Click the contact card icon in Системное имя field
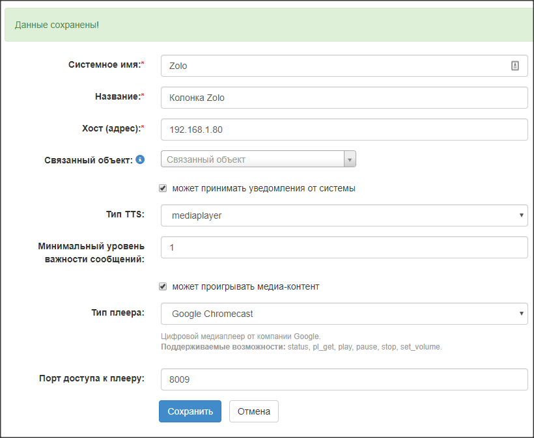Screen dimensions: 534x438 coord(515,66)
